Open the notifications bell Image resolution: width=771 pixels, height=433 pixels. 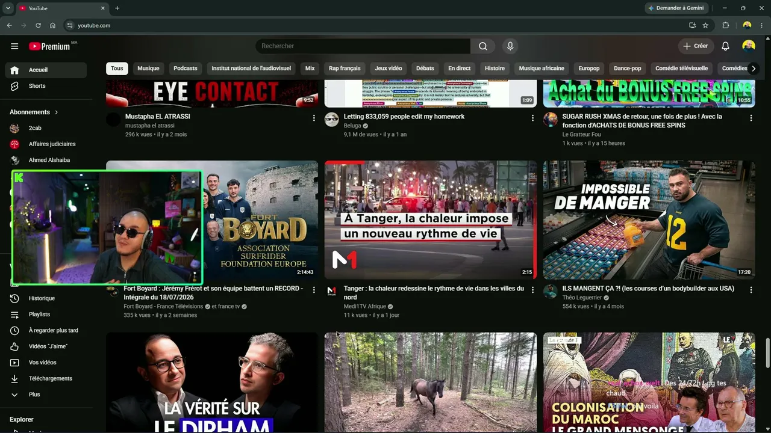point(726,46)
